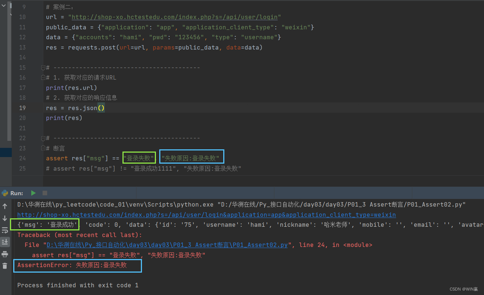Viewport: 484px width, 295px height.
Task: Click "AssertionError: 失败原因:登录失败" console line
Action: point(72,265)
